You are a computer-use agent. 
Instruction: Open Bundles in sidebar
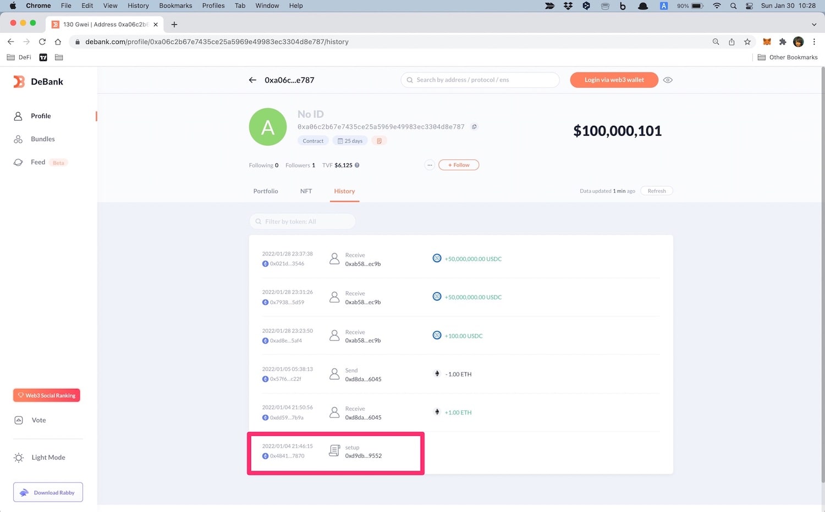click(x=43, y=139)
